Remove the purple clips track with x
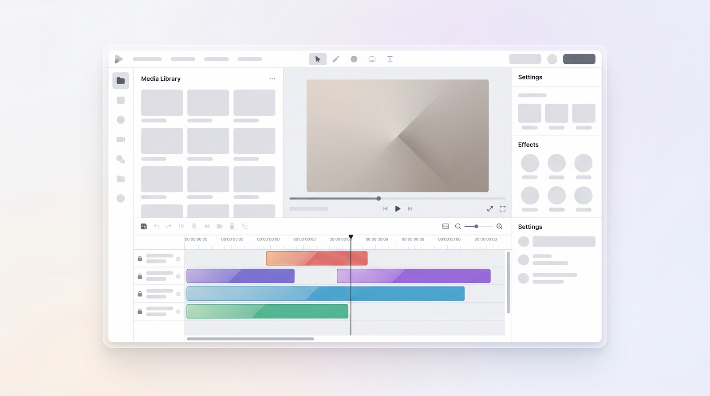710x396 pixels. coord(178,276)
